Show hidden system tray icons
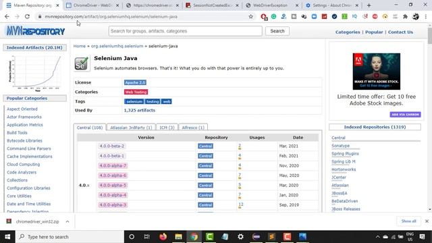 [378, 237]
